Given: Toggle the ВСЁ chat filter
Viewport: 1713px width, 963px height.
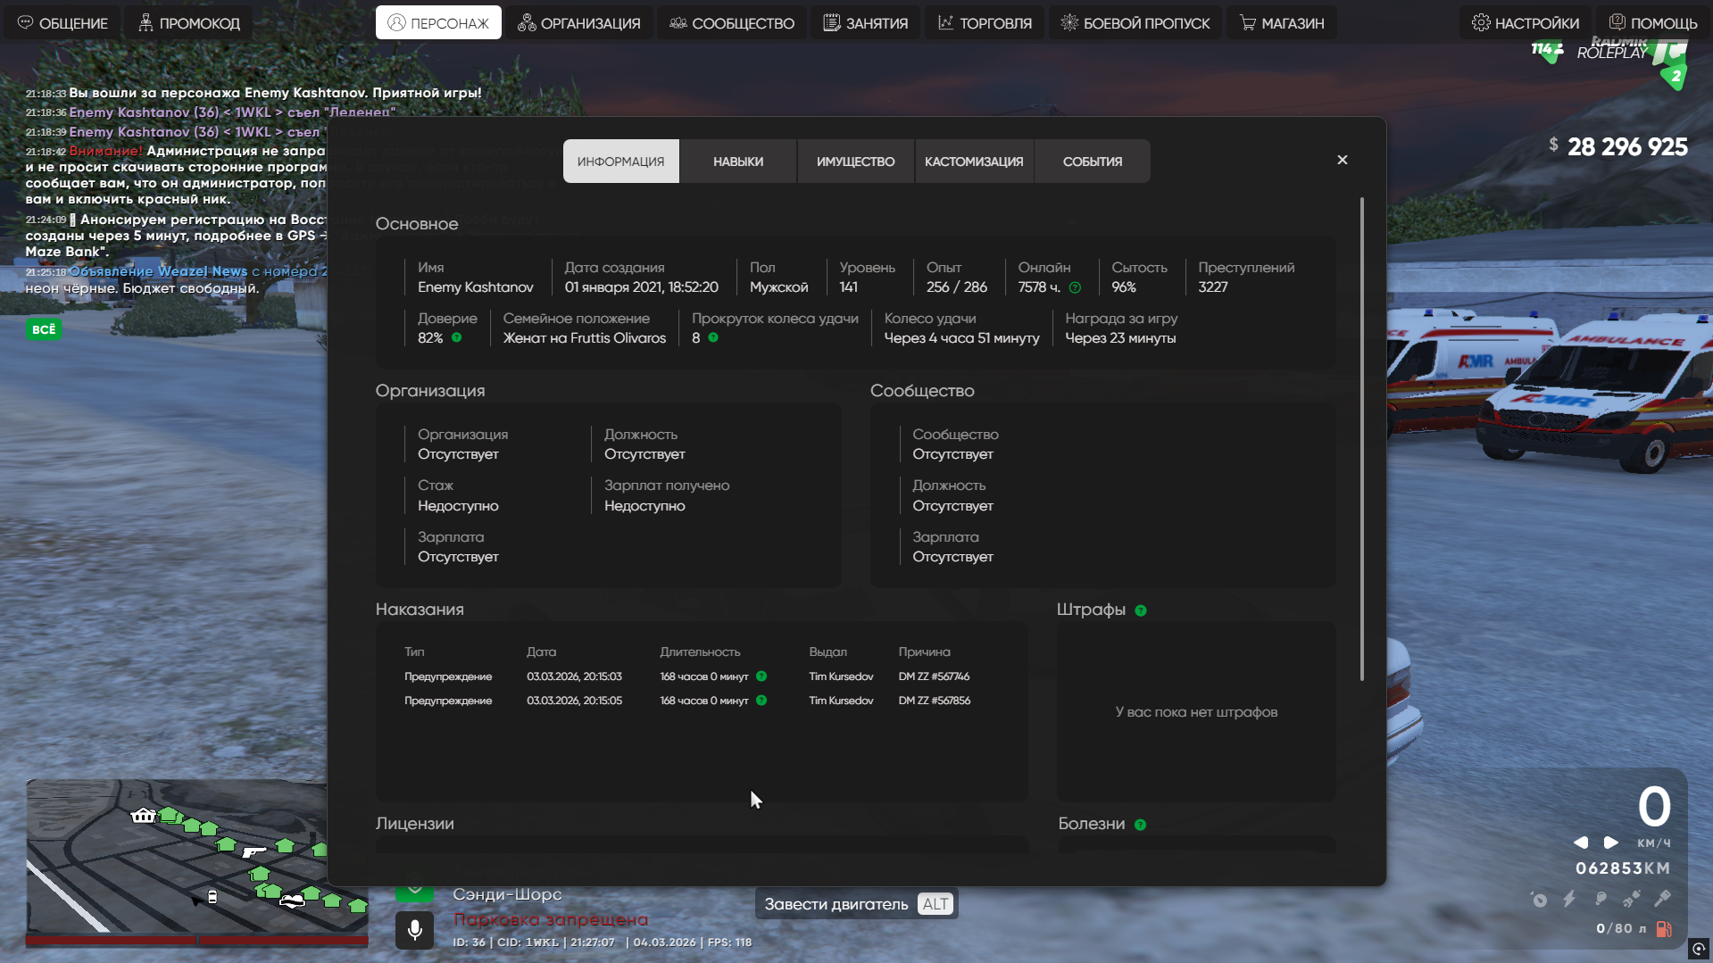Looking at the screenshot, I should pyautogui.click(x=44, y=329).
